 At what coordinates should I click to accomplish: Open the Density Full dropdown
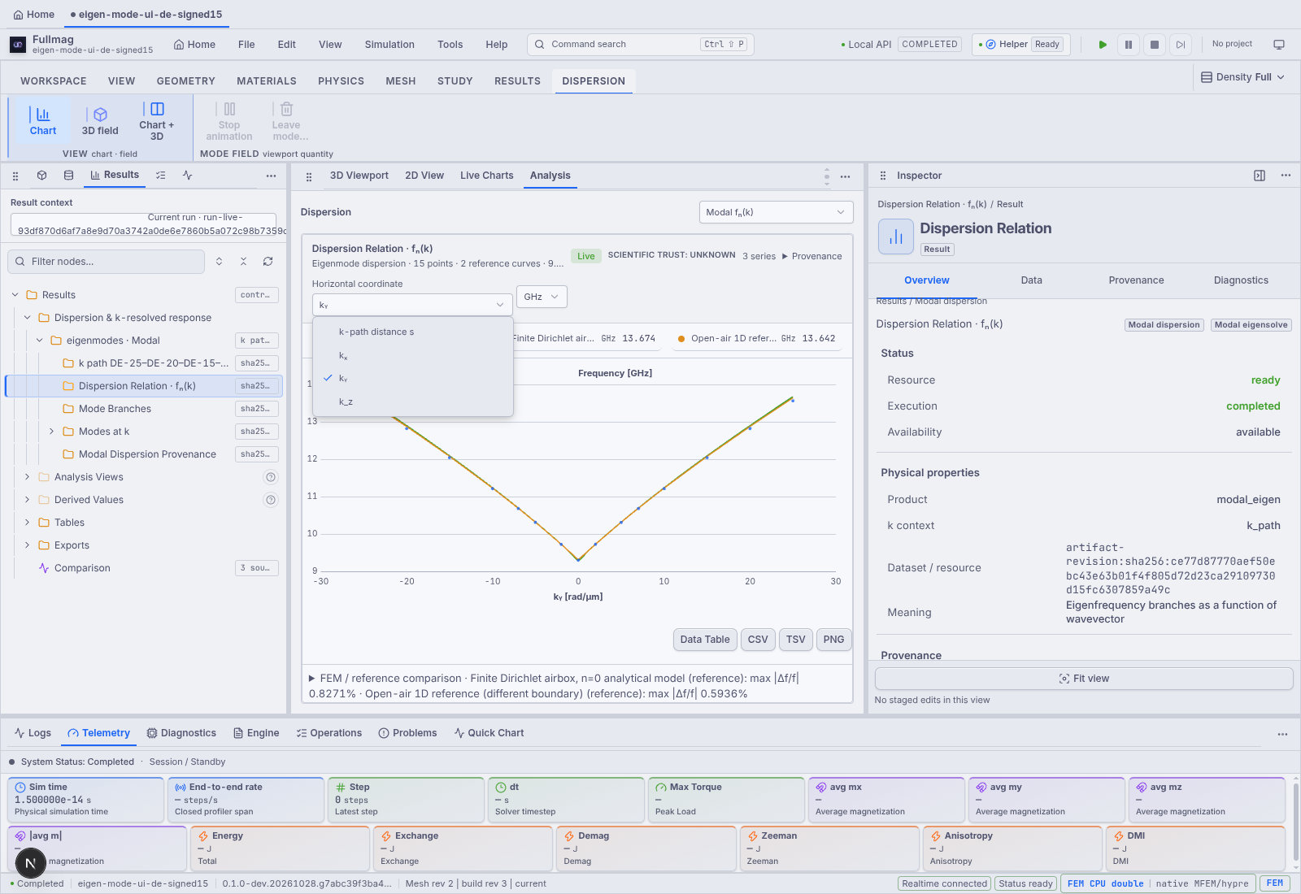[1243, 77]
